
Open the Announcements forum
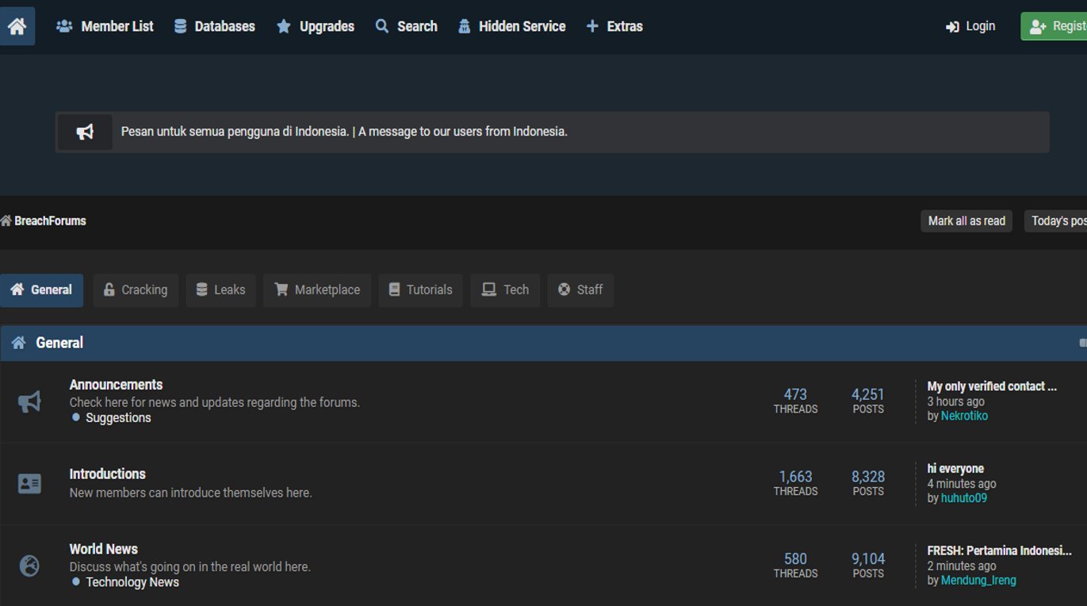pos(116,385)
